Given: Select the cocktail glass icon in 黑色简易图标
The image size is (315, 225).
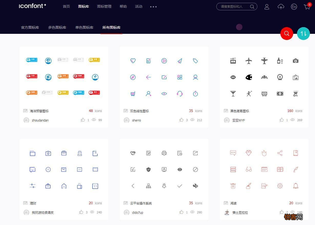Looking at the screenshot, I should click(233, 94).
